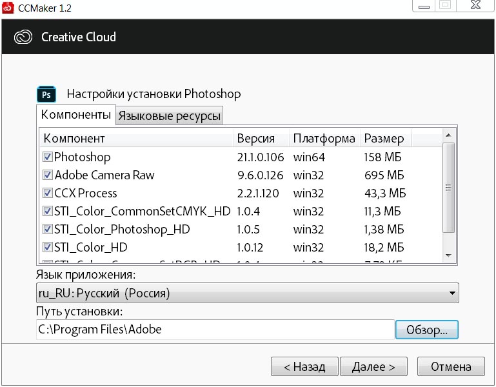The image size is (496, 387).
Task: Select the Adobe Camera Raw row name
Action: click(104, 175)
